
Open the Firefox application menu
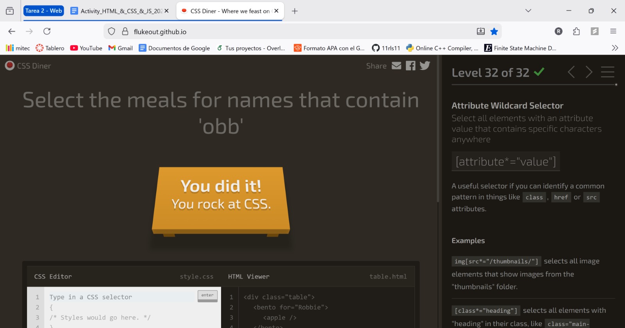coord(613,32)
